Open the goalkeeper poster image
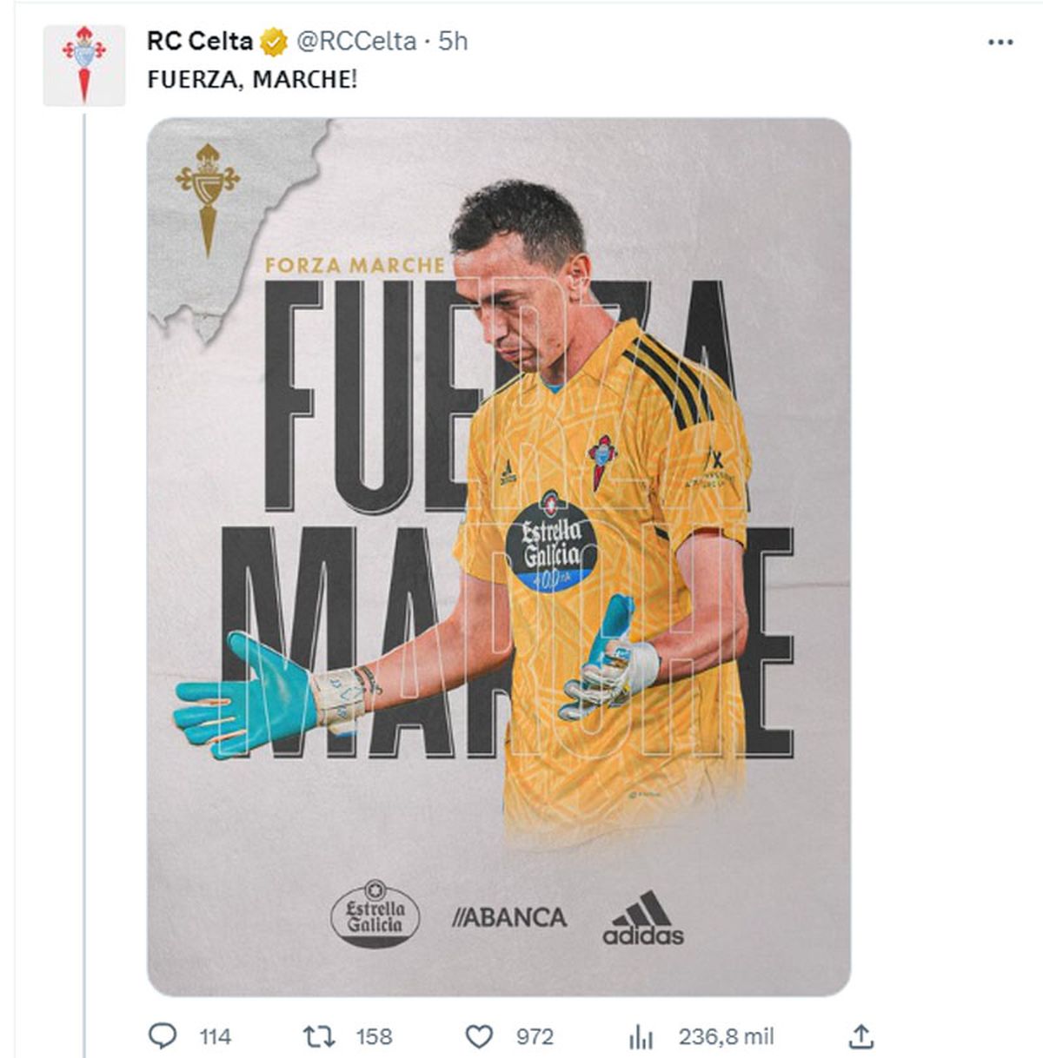 click(x=498, y=556)
